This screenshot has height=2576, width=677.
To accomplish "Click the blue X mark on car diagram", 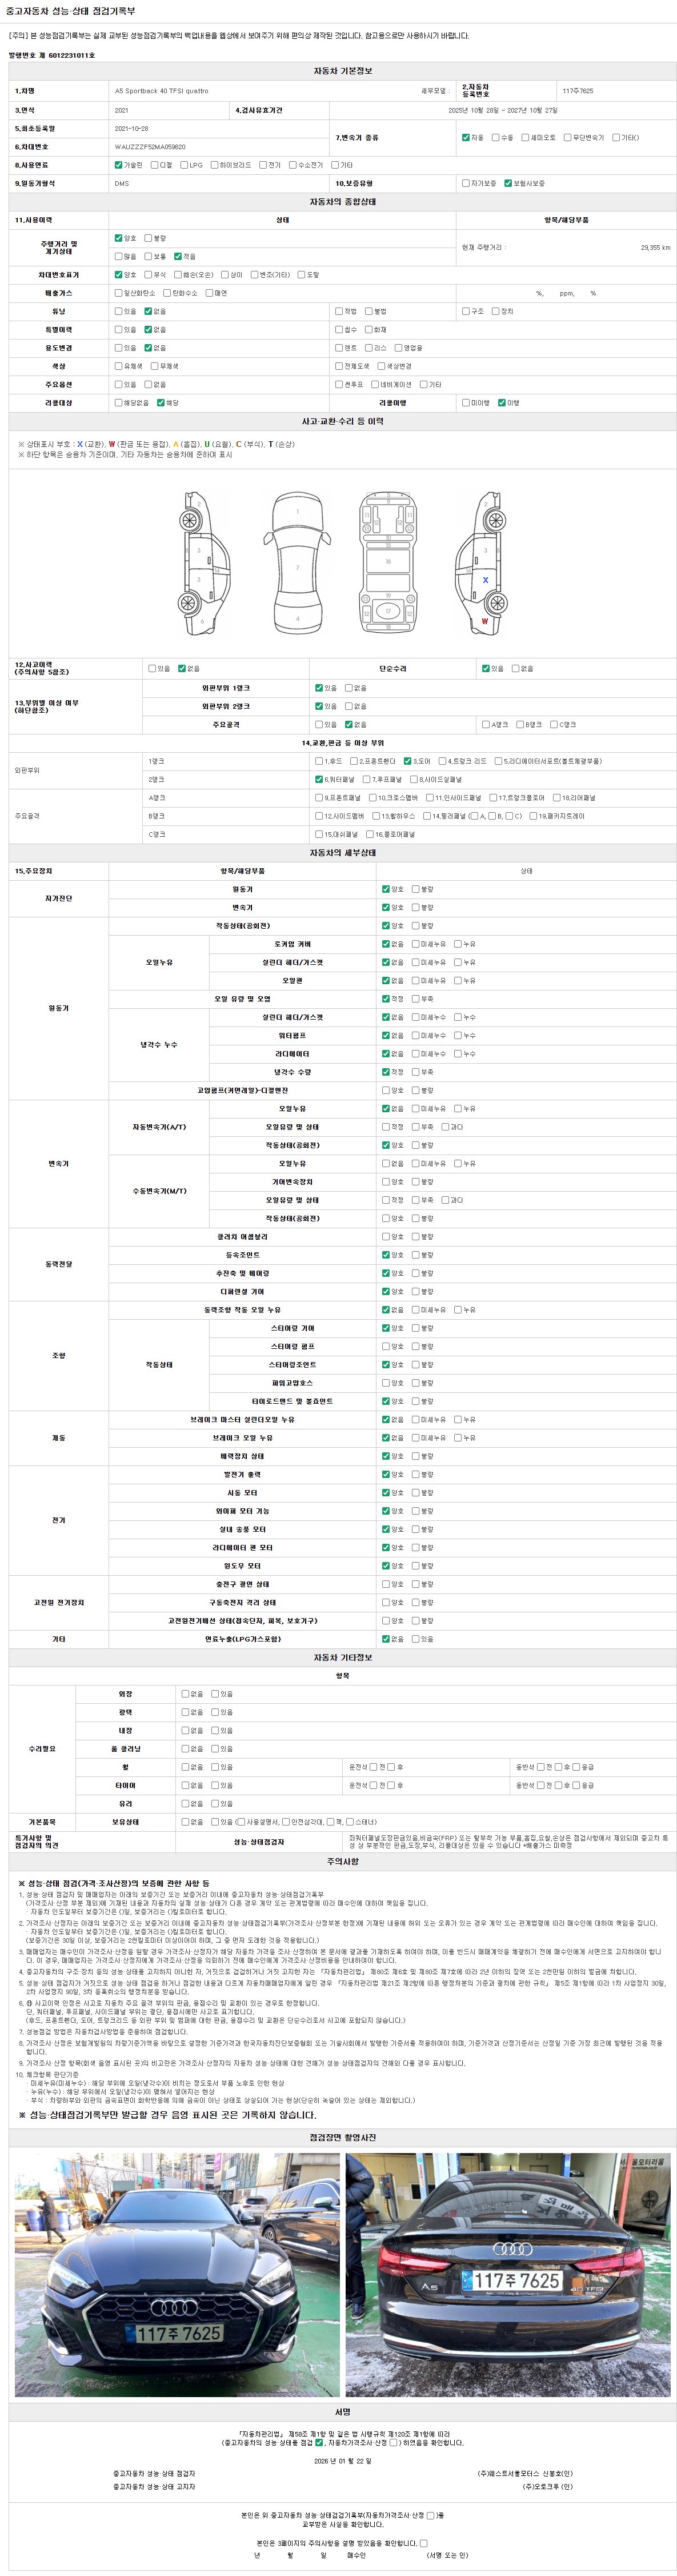I will click(x=486, y=580).
